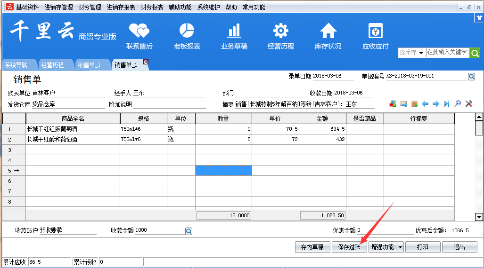Open 老板报表 pie chart icon
This screenshot has width=484, height=268.
[x=187, y=31]
